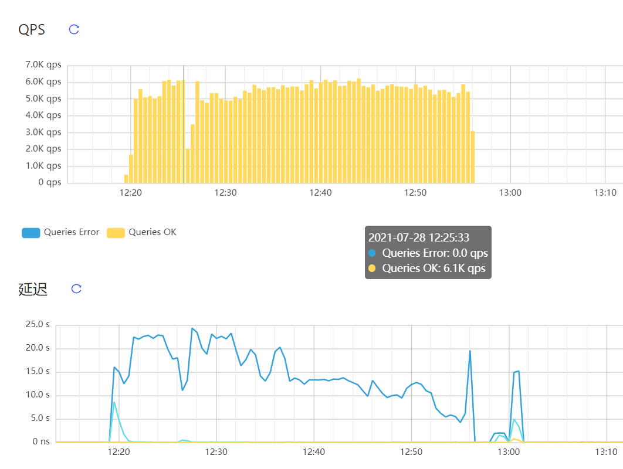
Task: Click the cyan latency peak near 12:20
Action: coord(114,403)
